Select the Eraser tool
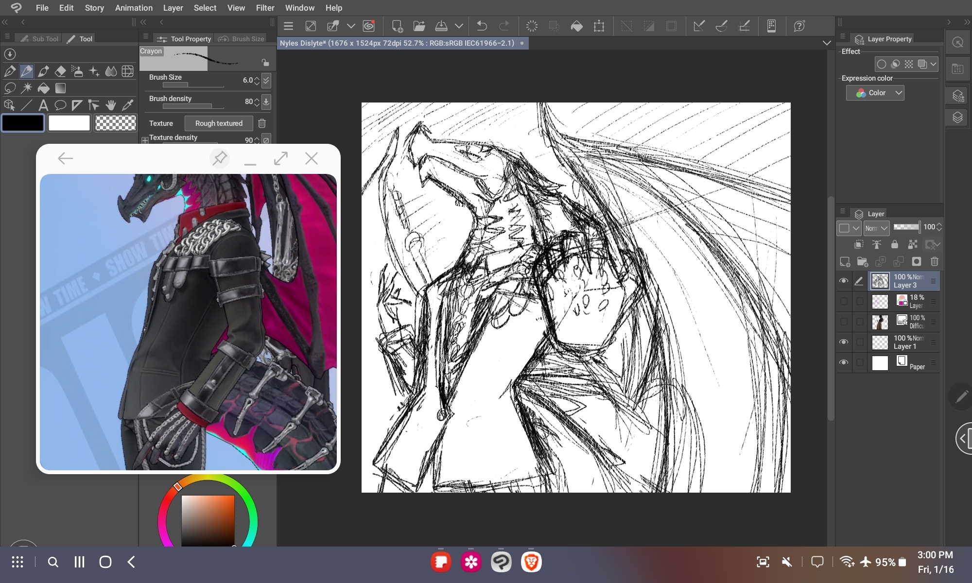This screenshot has height=583, width=972. [60, 72]
